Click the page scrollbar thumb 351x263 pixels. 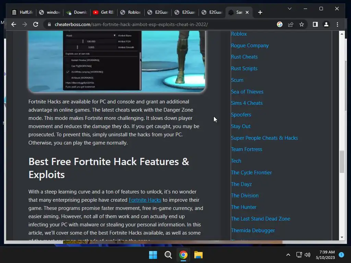(342, 162)
